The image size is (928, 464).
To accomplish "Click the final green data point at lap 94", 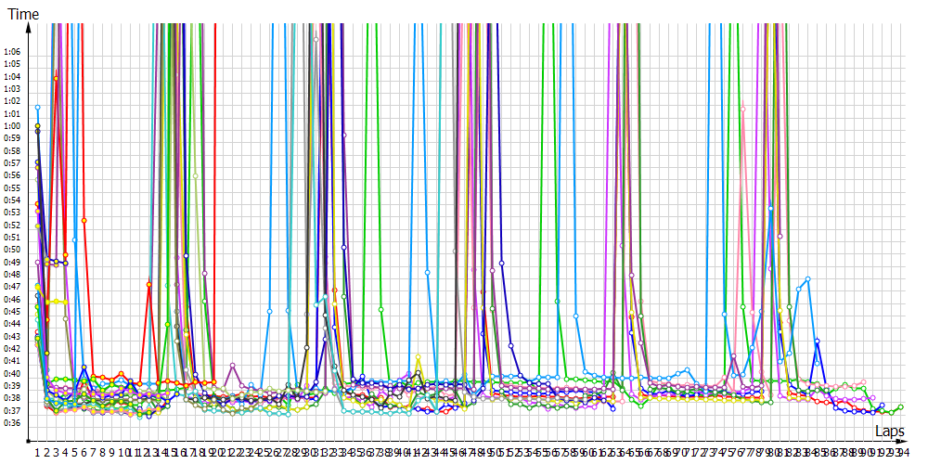I will [x=900, y=407].
